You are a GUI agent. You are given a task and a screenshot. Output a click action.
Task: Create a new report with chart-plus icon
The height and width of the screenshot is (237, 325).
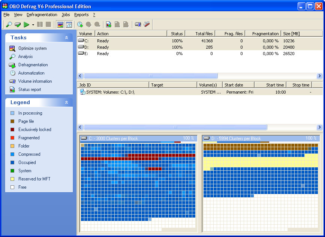[x=109, y=24]
